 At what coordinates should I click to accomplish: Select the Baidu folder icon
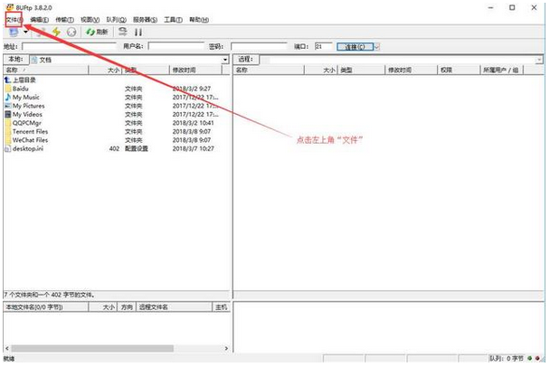(x=8, y=89)
